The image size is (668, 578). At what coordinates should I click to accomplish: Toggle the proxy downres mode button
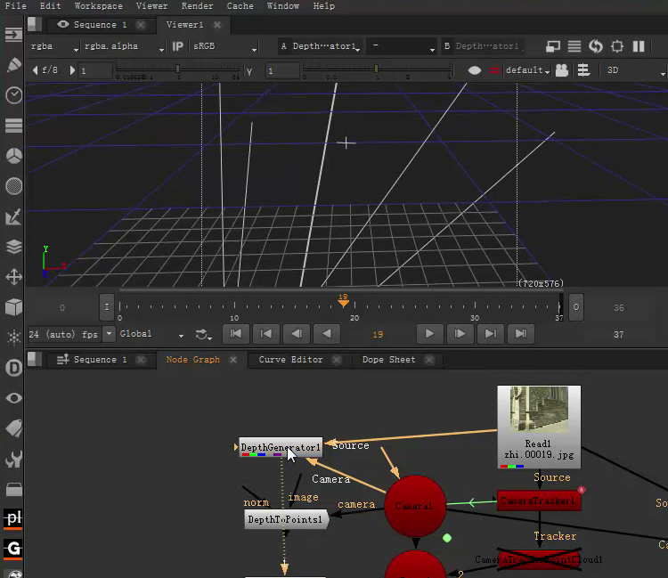553,46
